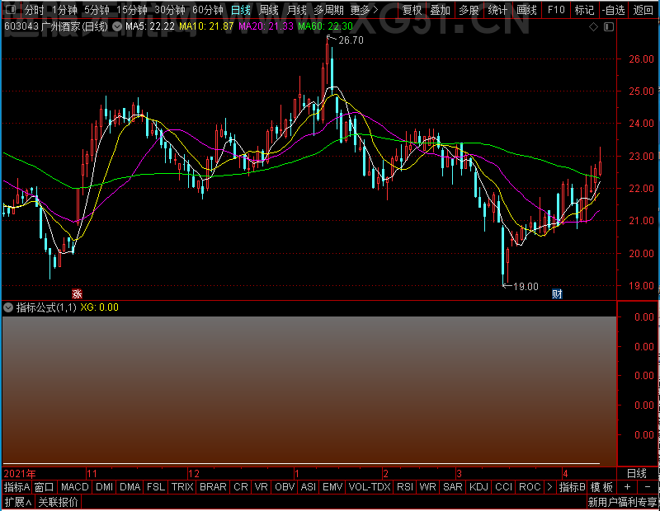Select the DMI indicator tab
The width and height of the screenshot is (660, 511).
[105, 487]
